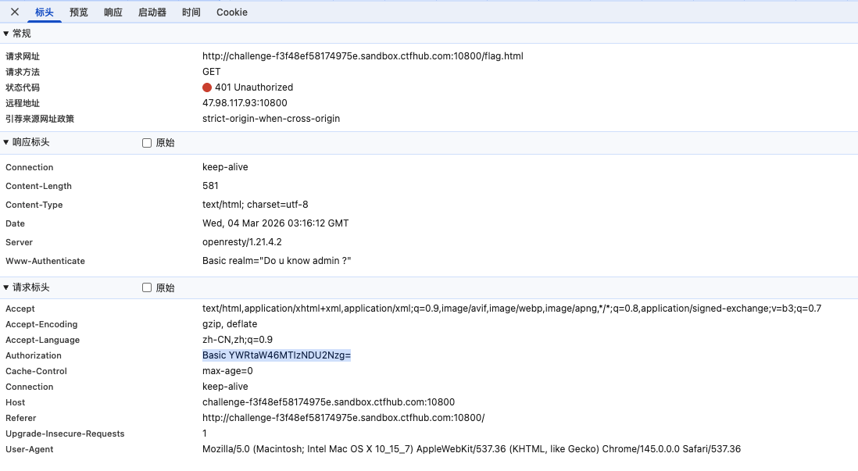
Task: Collapse the 响应标头 section
Action: [x=7, y=143]
